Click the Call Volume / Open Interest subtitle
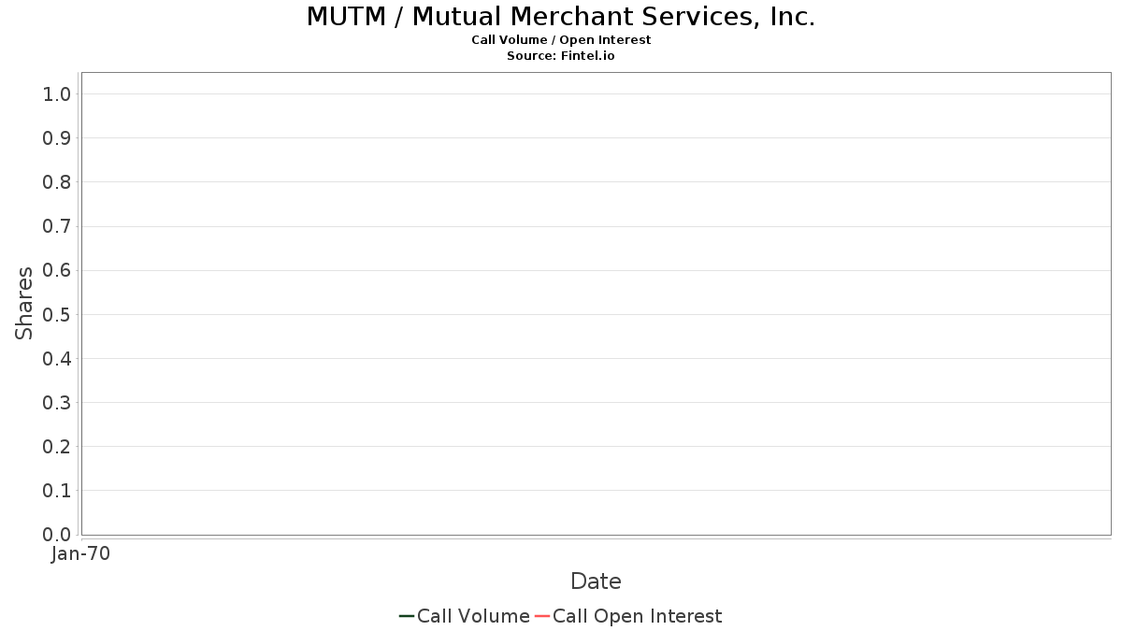This screenshot has height=631, width=1122. coord(561,40)
